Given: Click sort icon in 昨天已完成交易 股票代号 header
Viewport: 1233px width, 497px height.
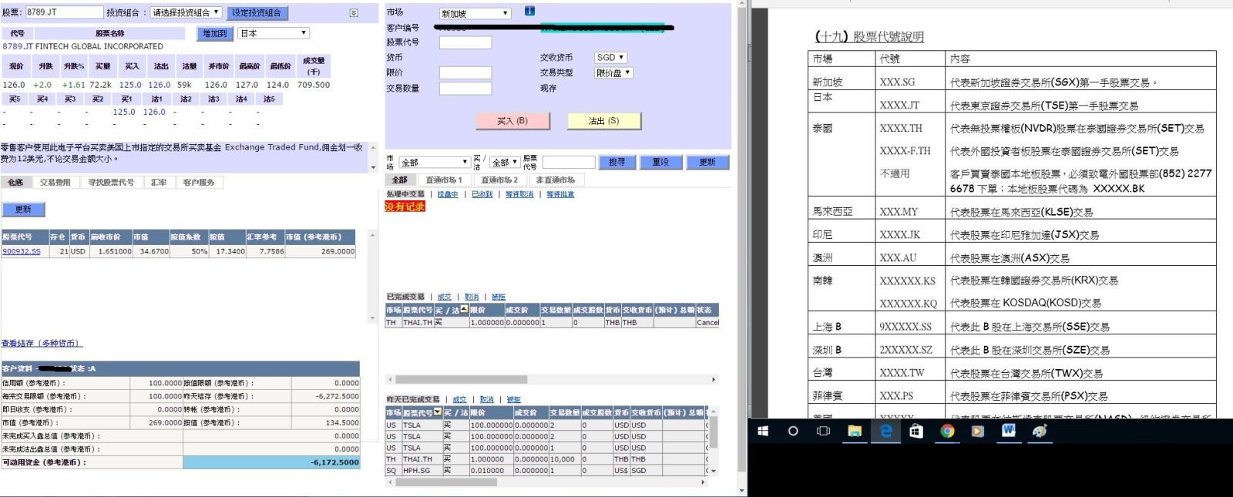Looking at the screenshot, I should tap(438, 412).
